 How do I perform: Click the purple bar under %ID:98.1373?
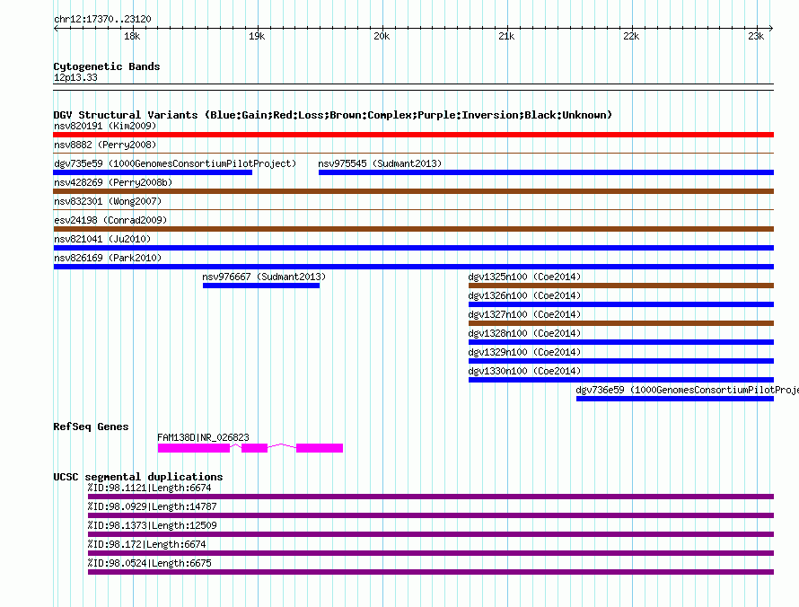431,534
